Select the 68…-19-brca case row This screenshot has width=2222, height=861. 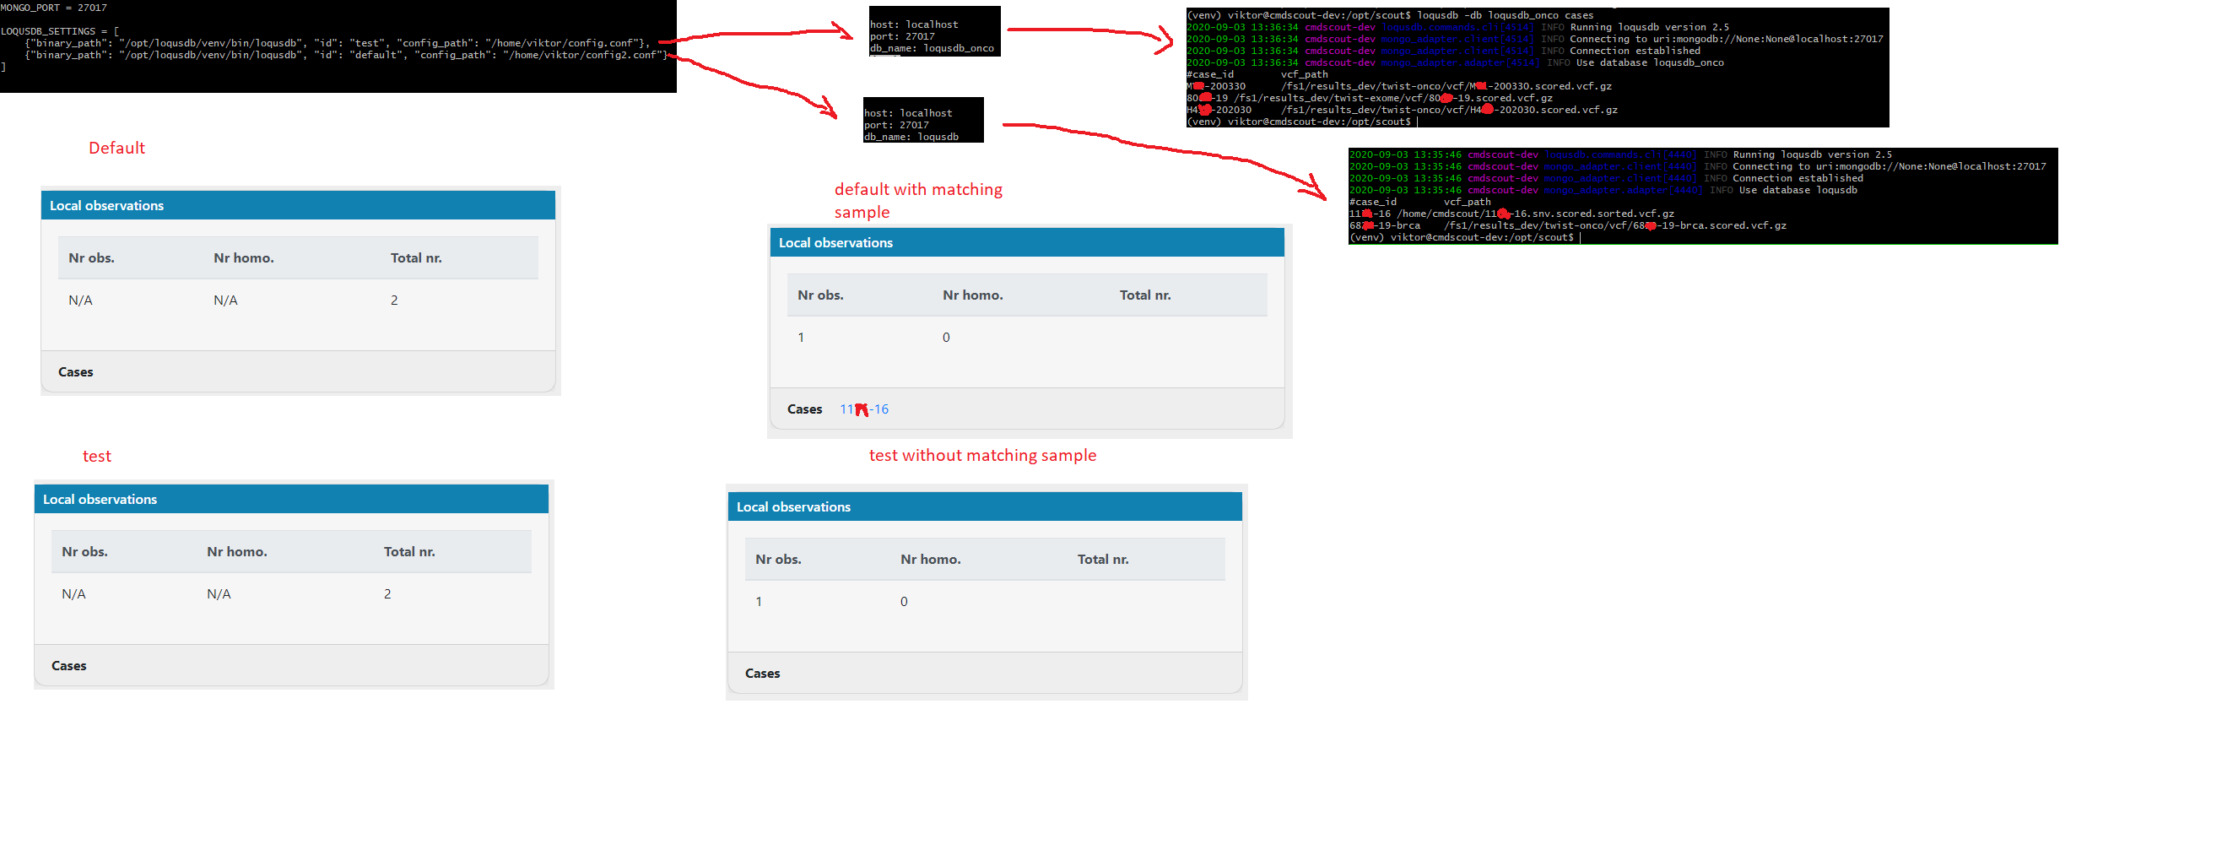click(1568, 226)
